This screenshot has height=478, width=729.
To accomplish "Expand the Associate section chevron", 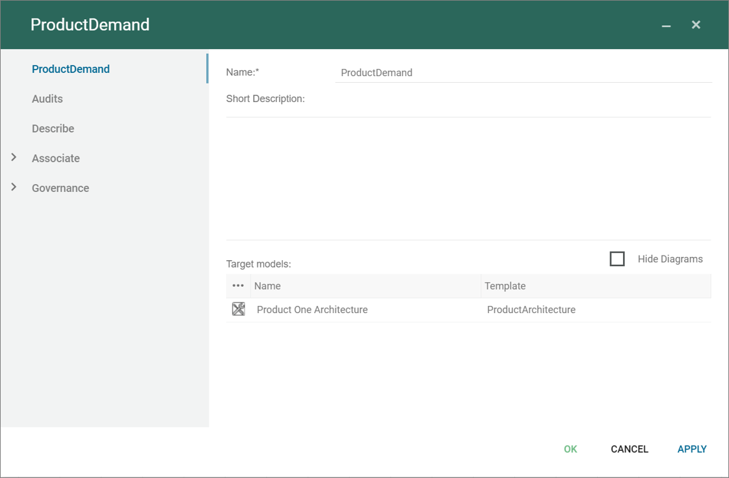I will [x=14, y=158].
